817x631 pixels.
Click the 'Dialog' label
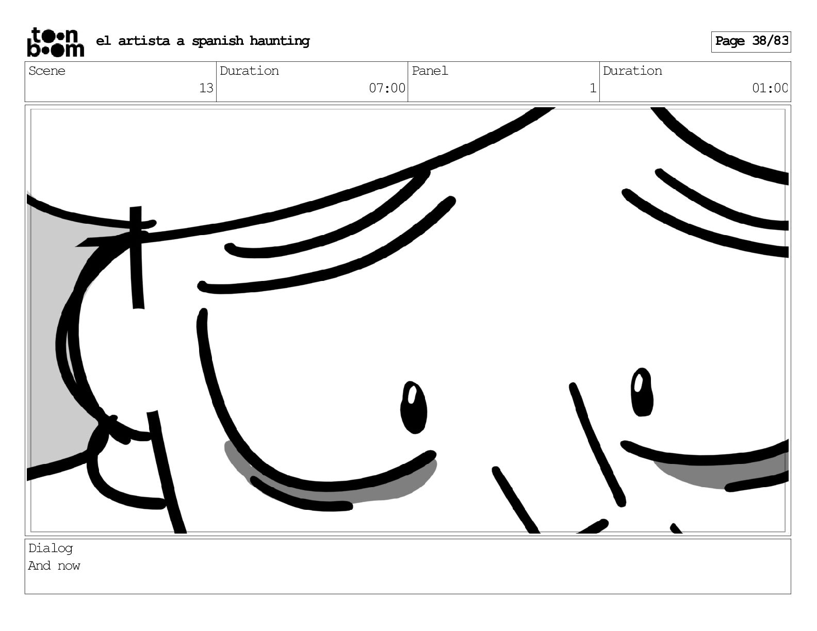click(51, 549)
